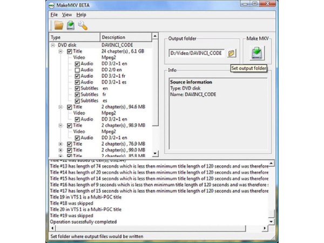Open preferences with the wrench icon

coord(83,25)
